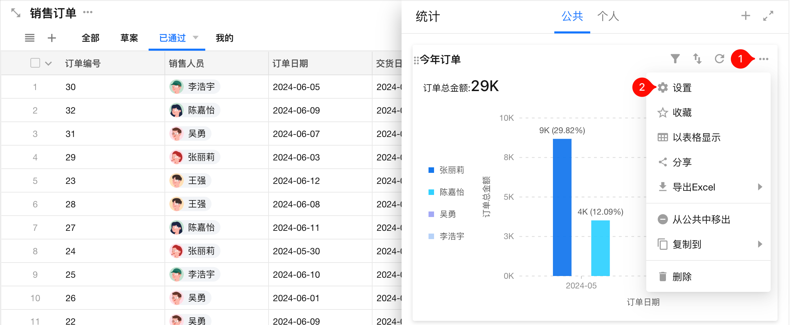
Task: Add a new view with plus icon
Action: coord(52,38)
